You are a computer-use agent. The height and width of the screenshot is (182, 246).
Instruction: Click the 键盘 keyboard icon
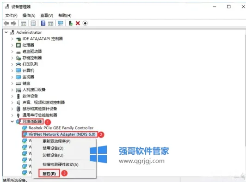click(x=18, y=84)
